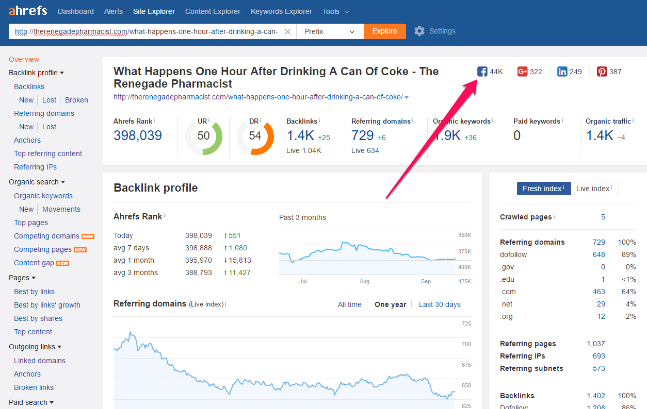Collapse the Organic search sidebar section
Image resolution: width=647 pixels, height=409 pixels.
coord(37,182)
